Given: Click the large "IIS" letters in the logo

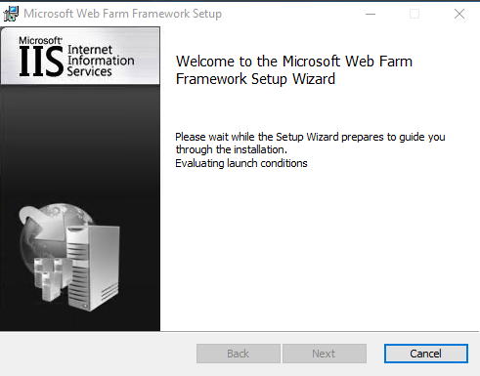Looking at the screenshot, I should click(x=41, y=62).
